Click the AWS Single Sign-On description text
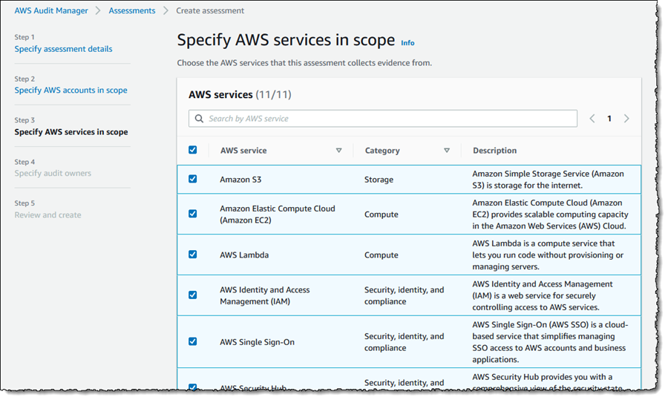The width and height of the screenshot is (668, 400). tap(550, 342)
